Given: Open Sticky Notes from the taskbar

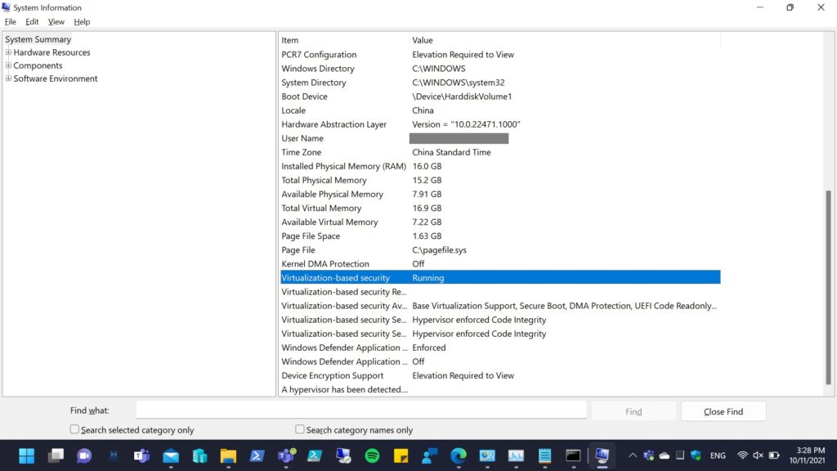Looking at the screenshot, I should (401, 455).
